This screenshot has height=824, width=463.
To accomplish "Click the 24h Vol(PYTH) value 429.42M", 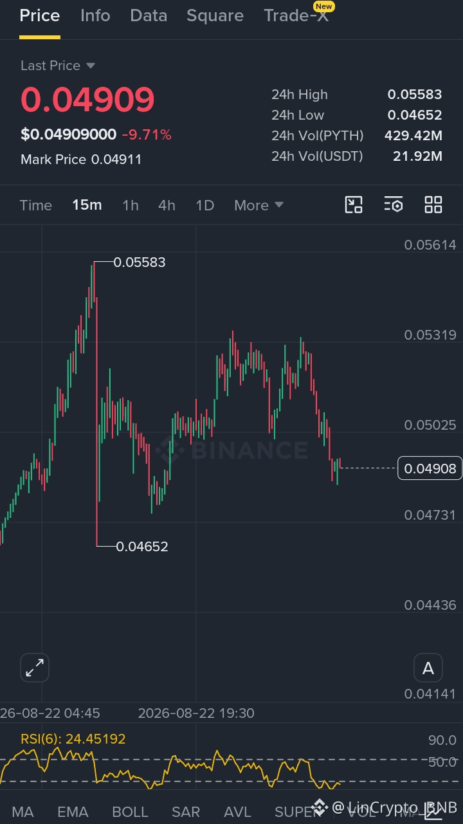I will 413,136.
